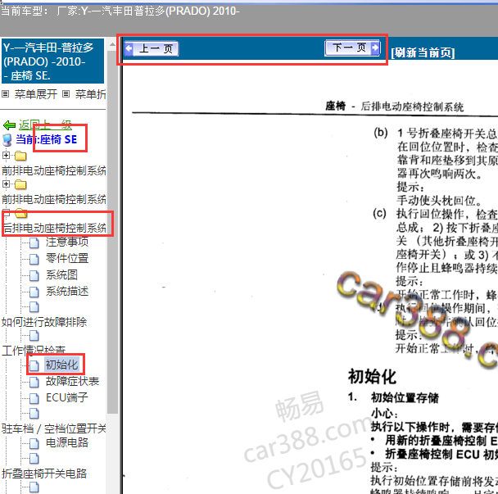This screenshot has height=494, width=498.
Task: Open 折叠座椅开关电路 page
Action: 44,474
